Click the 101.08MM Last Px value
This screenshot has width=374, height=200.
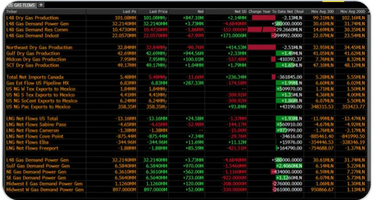click(x=125, y=18)
